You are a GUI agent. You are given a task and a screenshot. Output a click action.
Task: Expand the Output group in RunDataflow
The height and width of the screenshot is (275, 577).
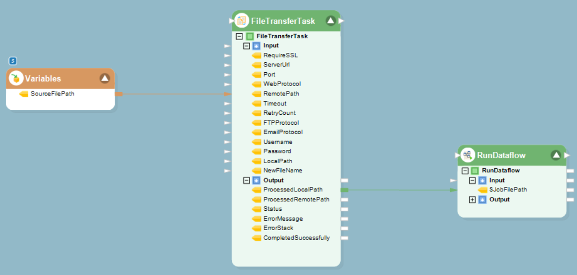click(472, 200)
